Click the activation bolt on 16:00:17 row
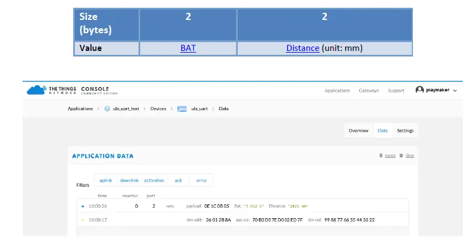Viewport: 465px width, 242px height. tap(83, 220)
